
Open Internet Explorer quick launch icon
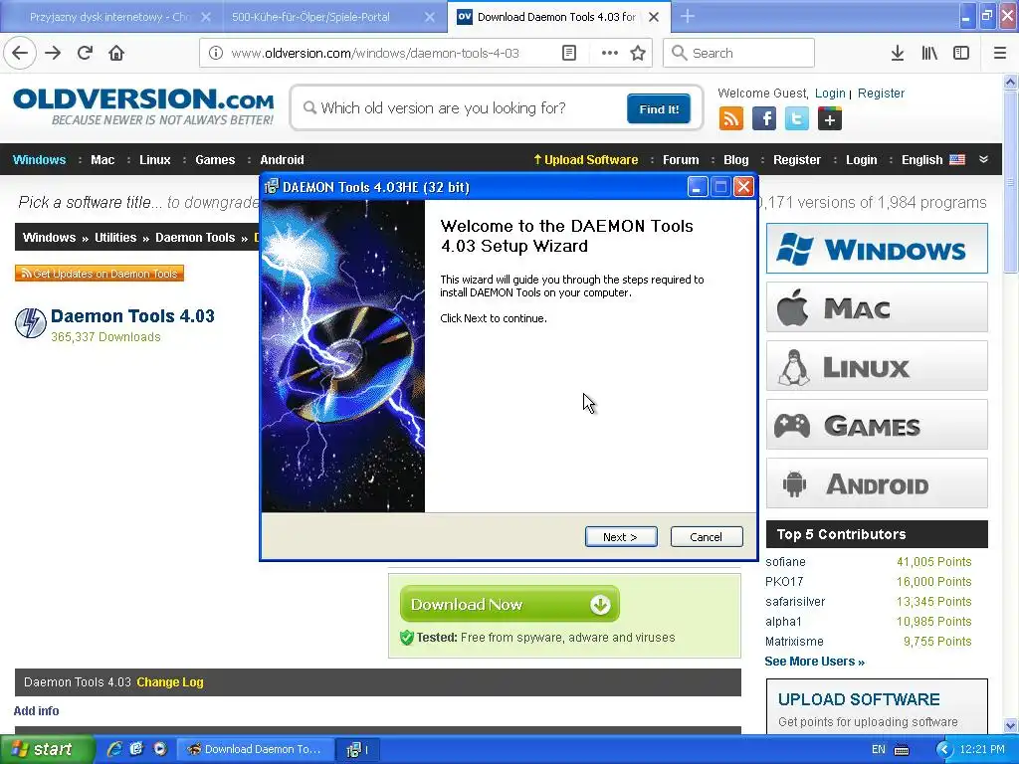(114, 749)
